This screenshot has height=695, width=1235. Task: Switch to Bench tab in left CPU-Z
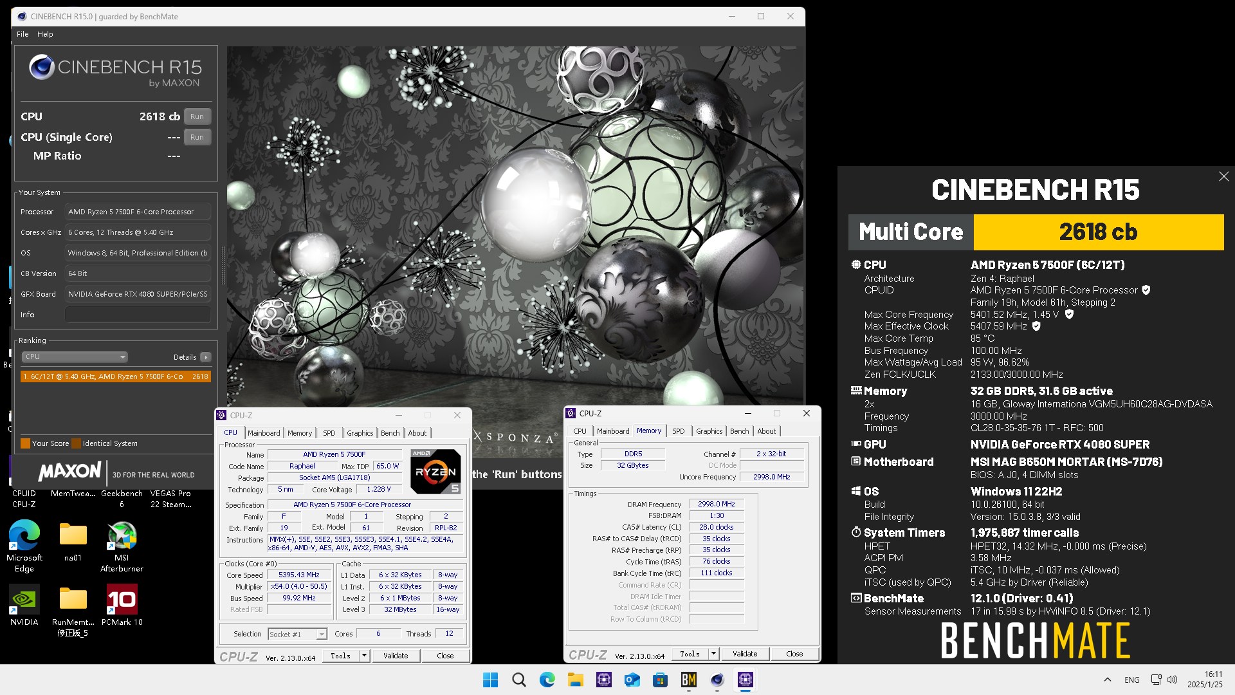click(390, 433)
